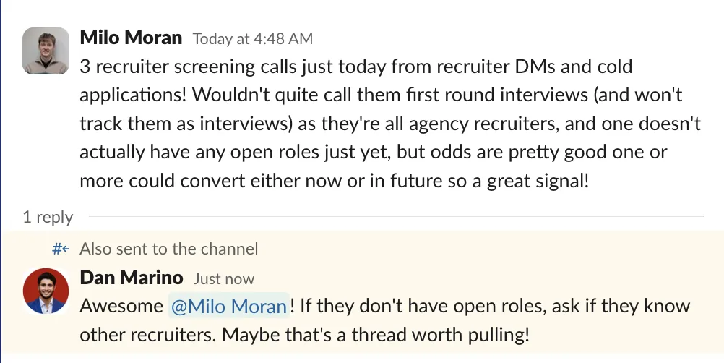The image size is (724, 363).
Task: Click the channel hash-arrow icon
Action: [x=61, y=249]
